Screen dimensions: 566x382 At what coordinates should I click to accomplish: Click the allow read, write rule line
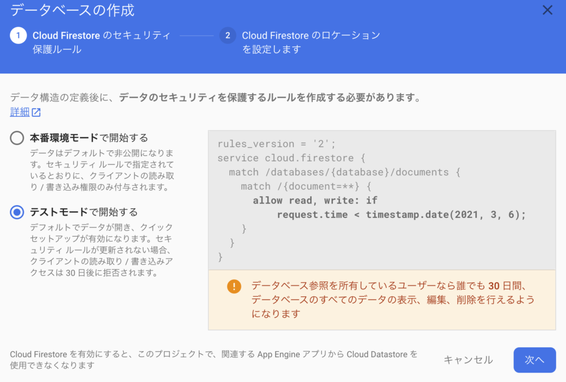(315, 200)
